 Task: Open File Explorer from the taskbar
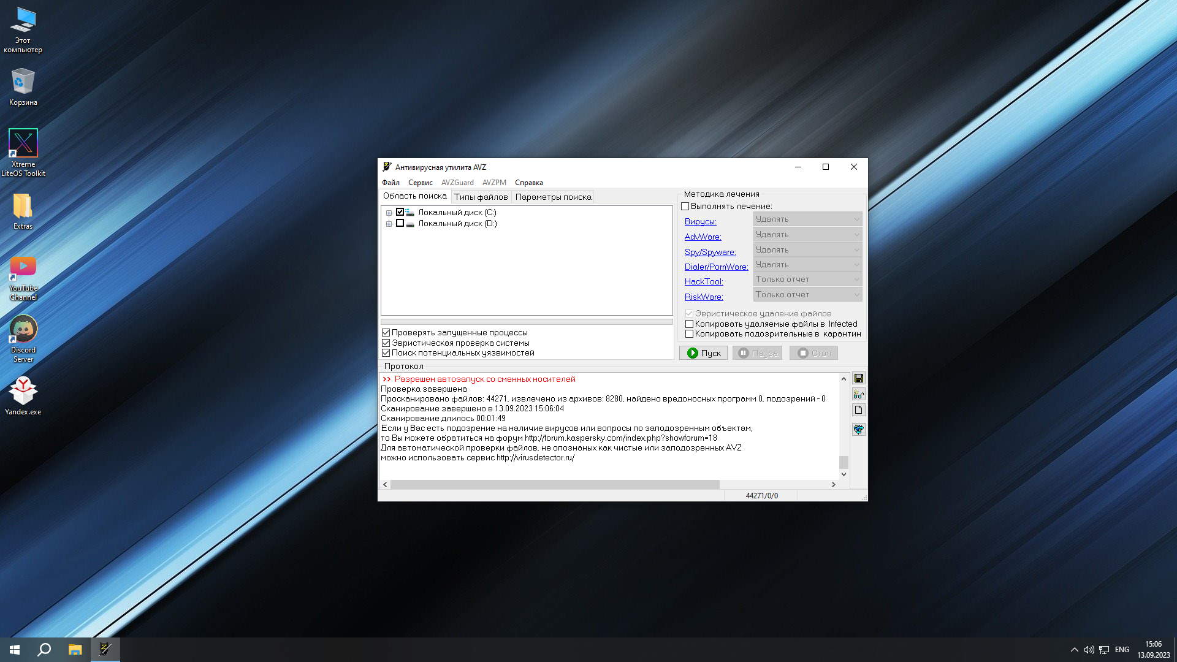(75, 649)
